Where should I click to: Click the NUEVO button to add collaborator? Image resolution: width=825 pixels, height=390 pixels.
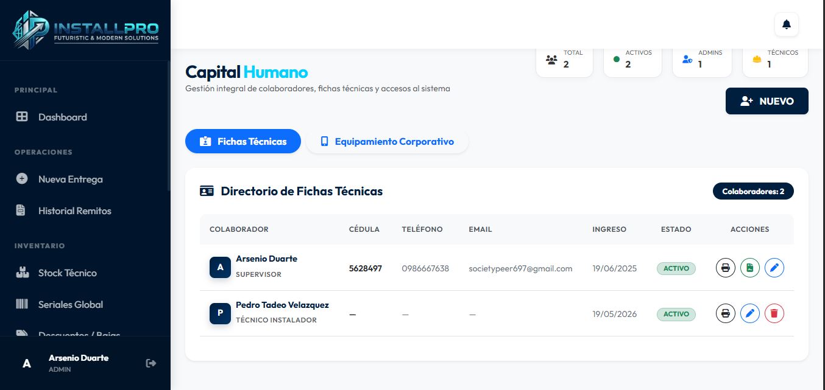click(x=767, y=101)
